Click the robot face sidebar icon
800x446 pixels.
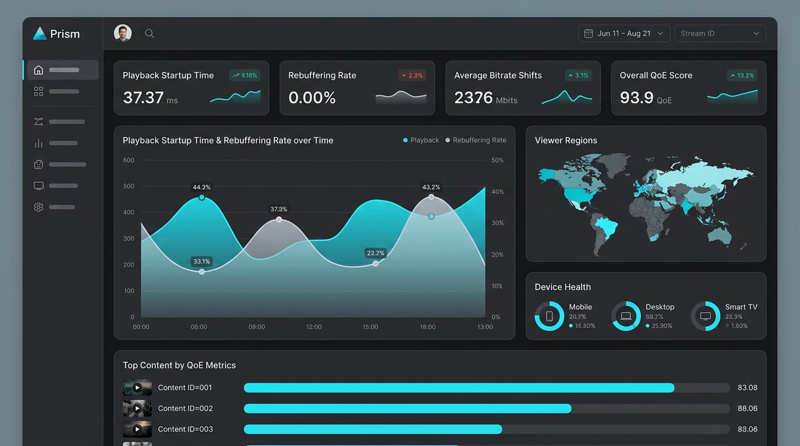(x=38, y=164)
